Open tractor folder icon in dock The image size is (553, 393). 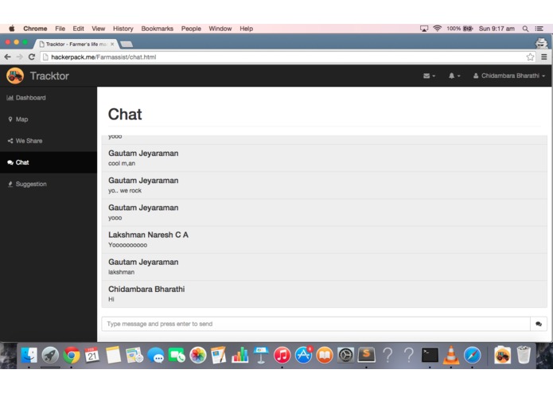click(502, 355)
